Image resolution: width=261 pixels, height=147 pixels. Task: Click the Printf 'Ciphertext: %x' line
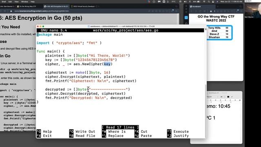(x=91, y=81)
